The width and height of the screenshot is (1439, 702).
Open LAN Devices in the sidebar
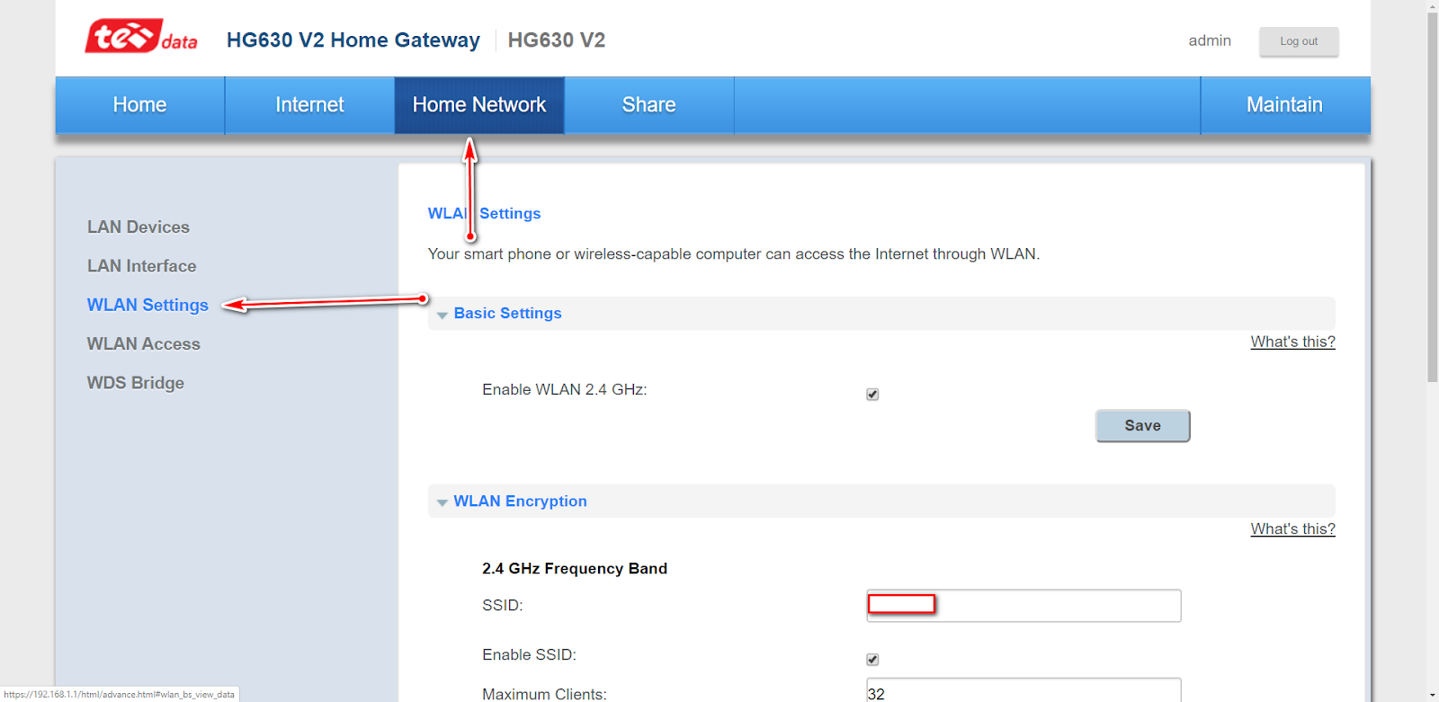click(x=138, y=227)
